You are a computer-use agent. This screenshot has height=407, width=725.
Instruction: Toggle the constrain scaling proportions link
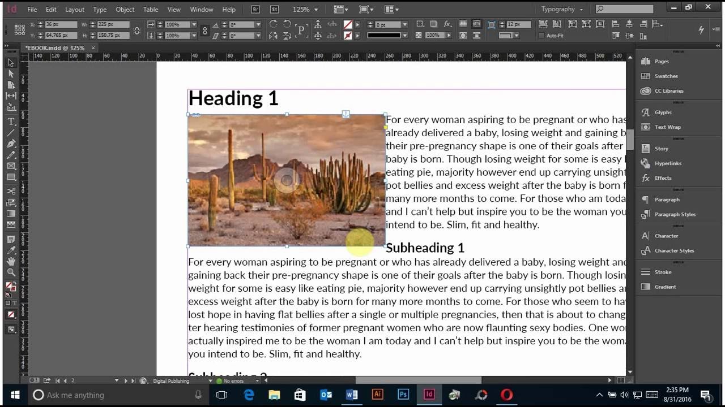pyautogui.click(x=205, y=31)
